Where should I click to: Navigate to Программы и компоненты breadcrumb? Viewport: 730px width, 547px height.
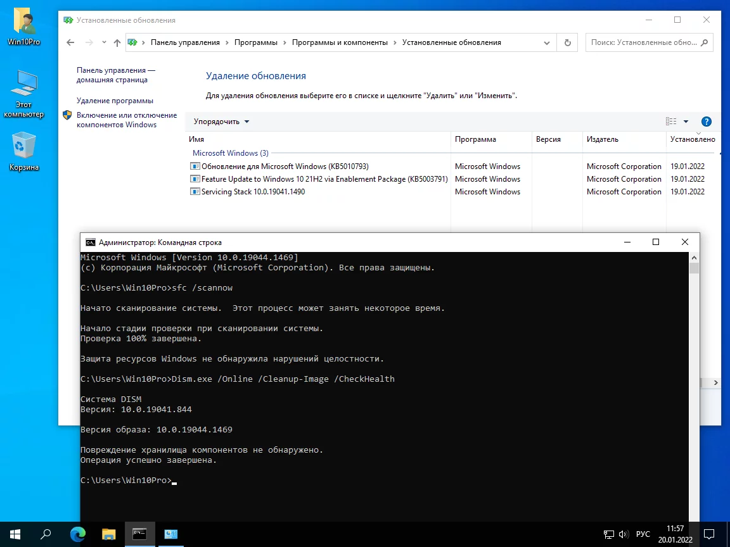[340, 42]
